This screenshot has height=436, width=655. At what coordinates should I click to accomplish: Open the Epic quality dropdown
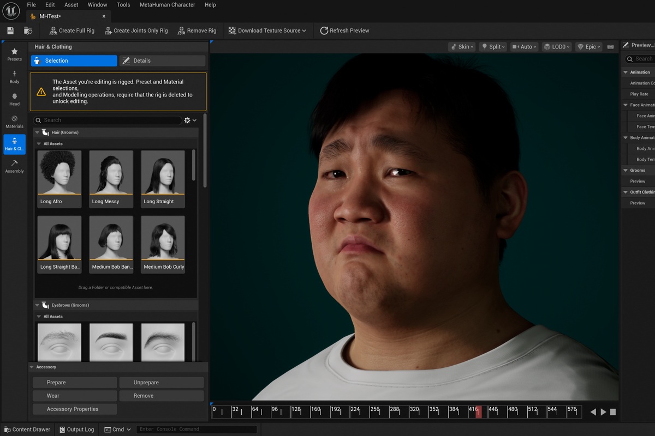(589, 47)
